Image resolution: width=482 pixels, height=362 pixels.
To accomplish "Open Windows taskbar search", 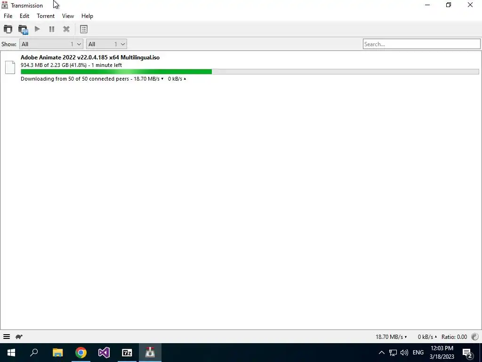I will (x=34, y=353).
